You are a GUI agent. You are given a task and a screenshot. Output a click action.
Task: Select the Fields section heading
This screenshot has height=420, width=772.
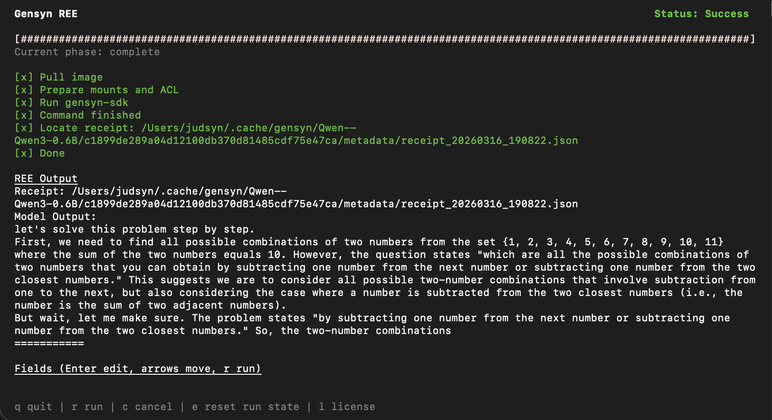[138, 369]
